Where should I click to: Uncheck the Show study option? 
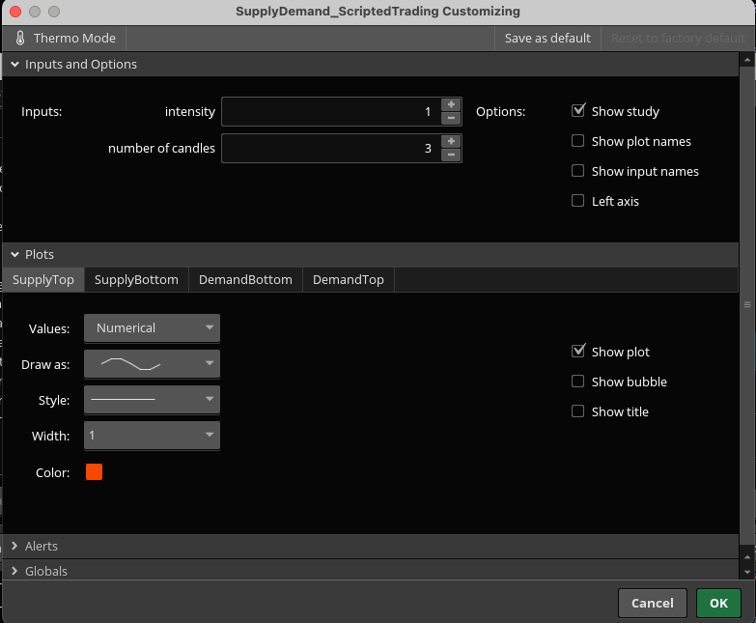click(578, 111)
